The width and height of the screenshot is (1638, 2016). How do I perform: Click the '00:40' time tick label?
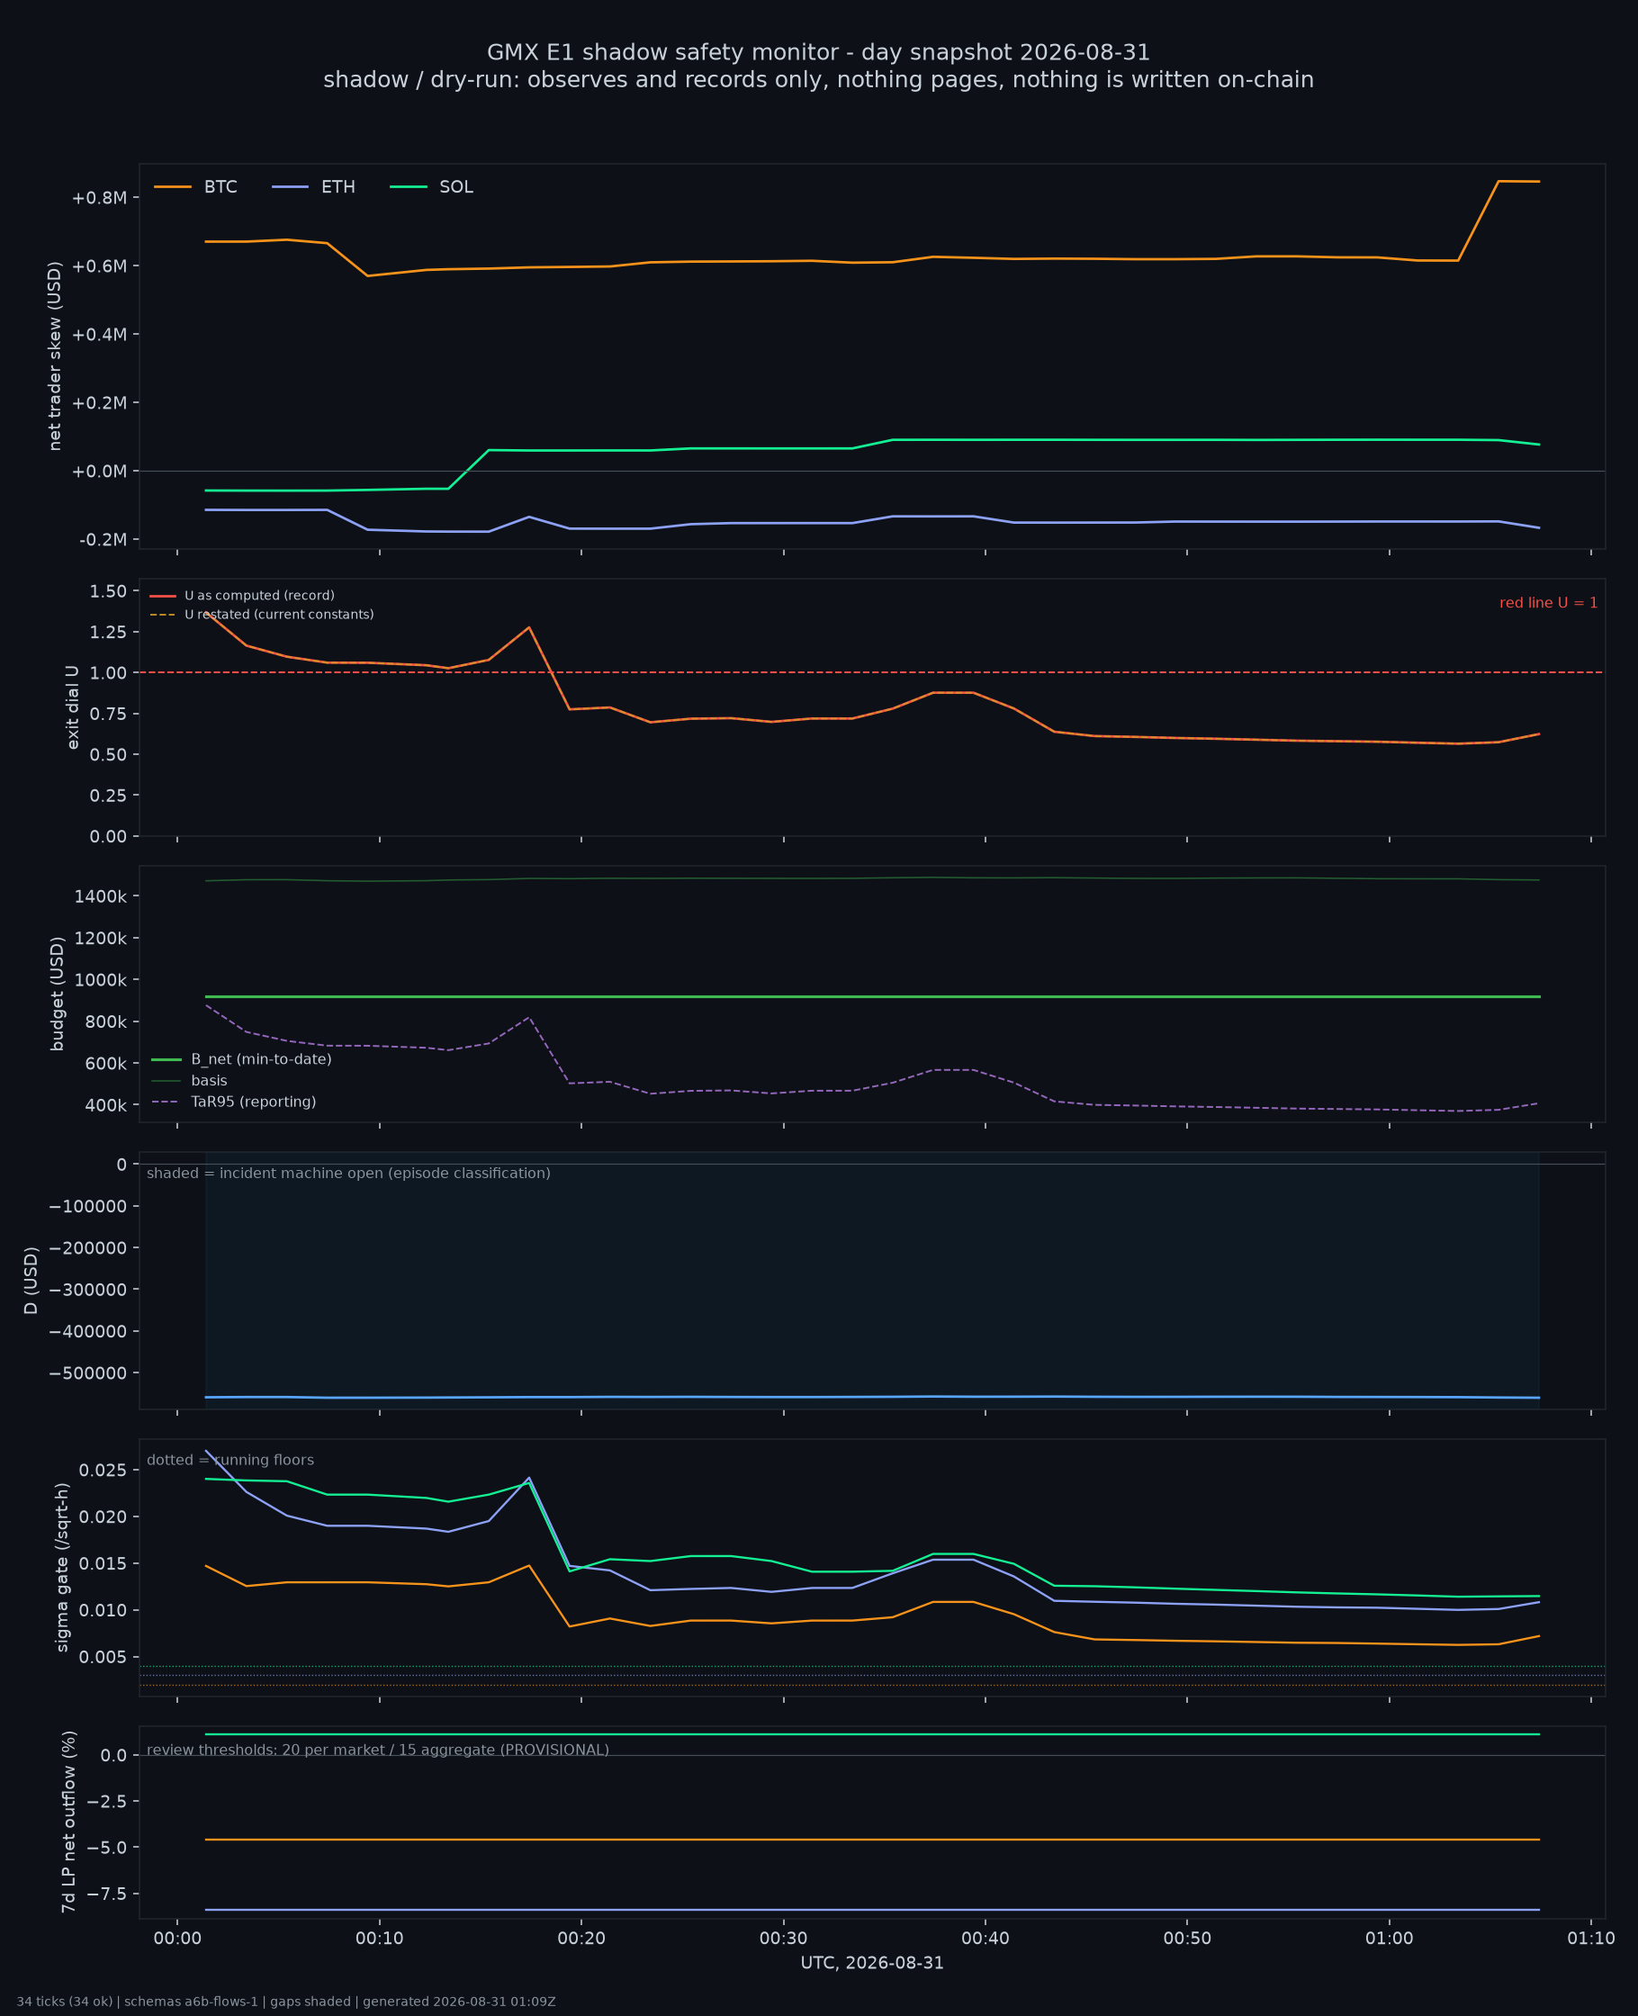(x=985, y=1939)
